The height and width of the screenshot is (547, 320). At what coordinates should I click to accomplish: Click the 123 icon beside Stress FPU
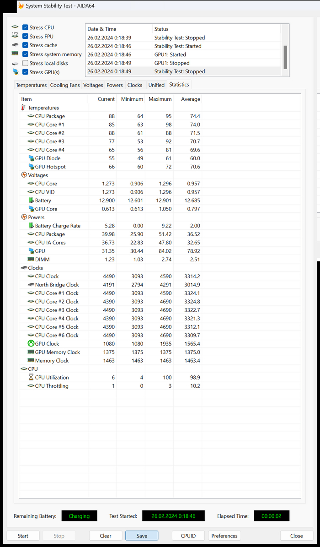pyautogui.click(x=15, y=36)
